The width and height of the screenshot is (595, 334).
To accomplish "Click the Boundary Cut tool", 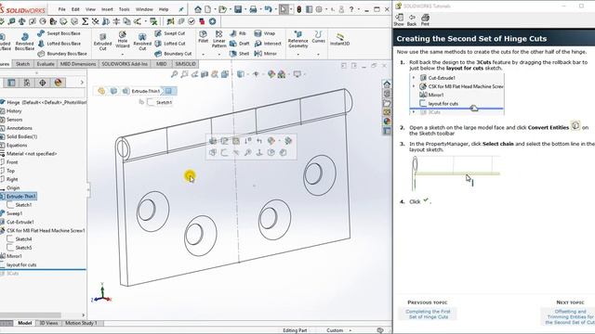I will tap(173, 54).
